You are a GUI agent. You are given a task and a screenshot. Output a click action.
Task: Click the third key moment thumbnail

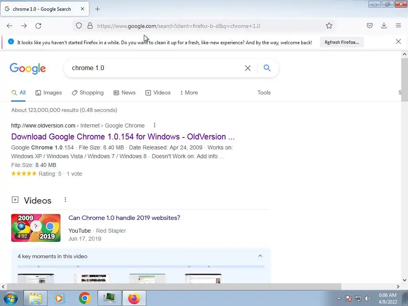tap(147, 279)
